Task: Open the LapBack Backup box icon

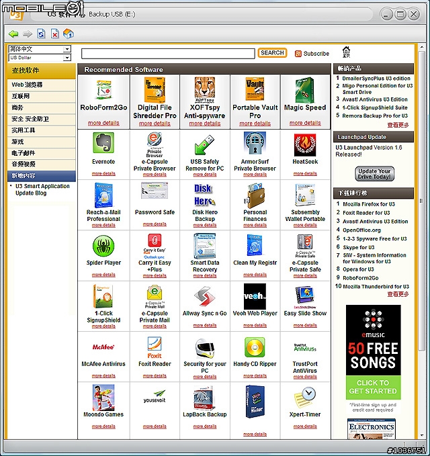Action: coord(204,398)
